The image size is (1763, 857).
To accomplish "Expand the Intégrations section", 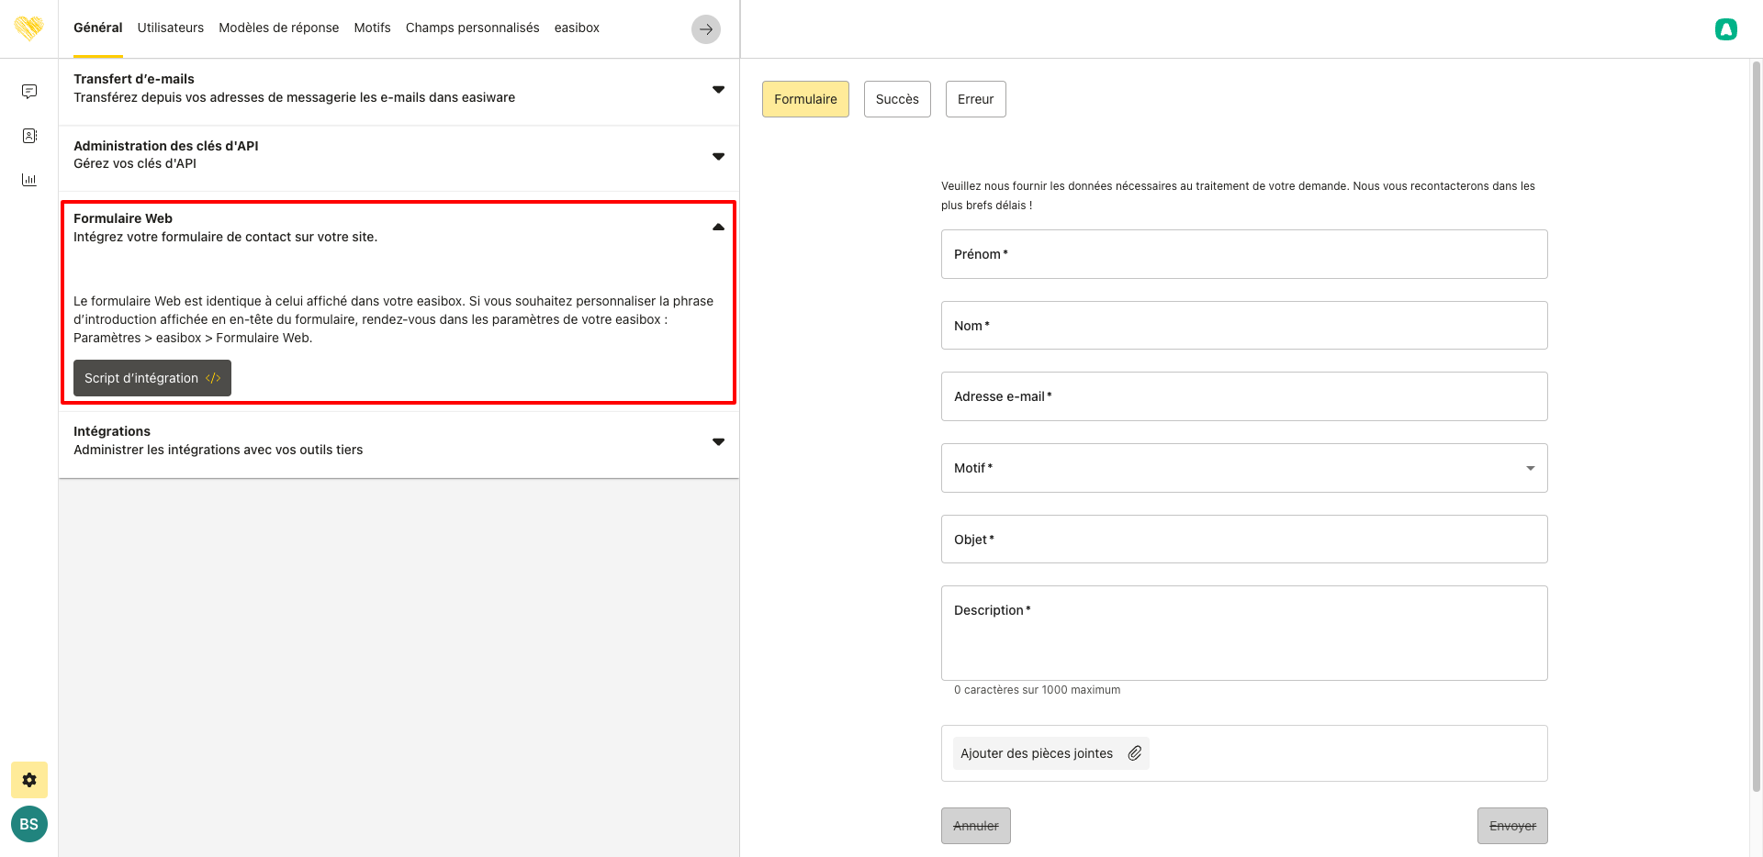I will [x=718, y=441].
